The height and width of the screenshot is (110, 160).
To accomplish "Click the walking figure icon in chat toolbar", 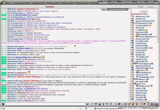I will (x=103, y=104).
